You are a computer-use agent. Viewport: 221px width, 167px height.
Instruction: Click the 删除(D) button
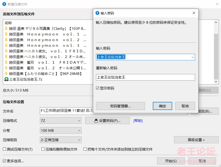[x=208, y=90]
